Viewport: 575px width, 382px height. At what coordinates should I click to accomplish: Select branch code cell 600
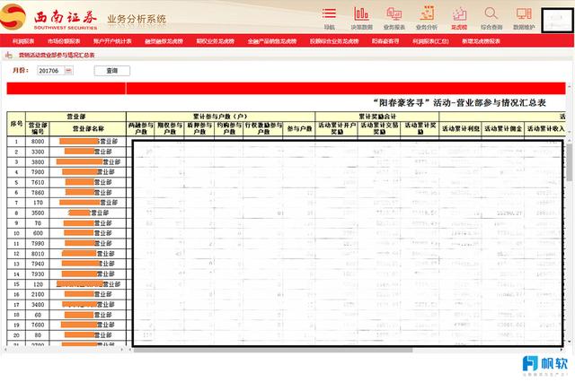38,233
